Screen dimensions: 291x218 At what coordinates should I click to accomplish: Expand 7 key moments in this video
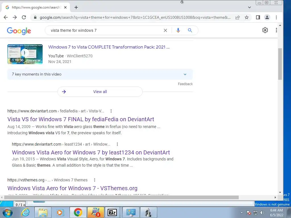tap(100, 74)
